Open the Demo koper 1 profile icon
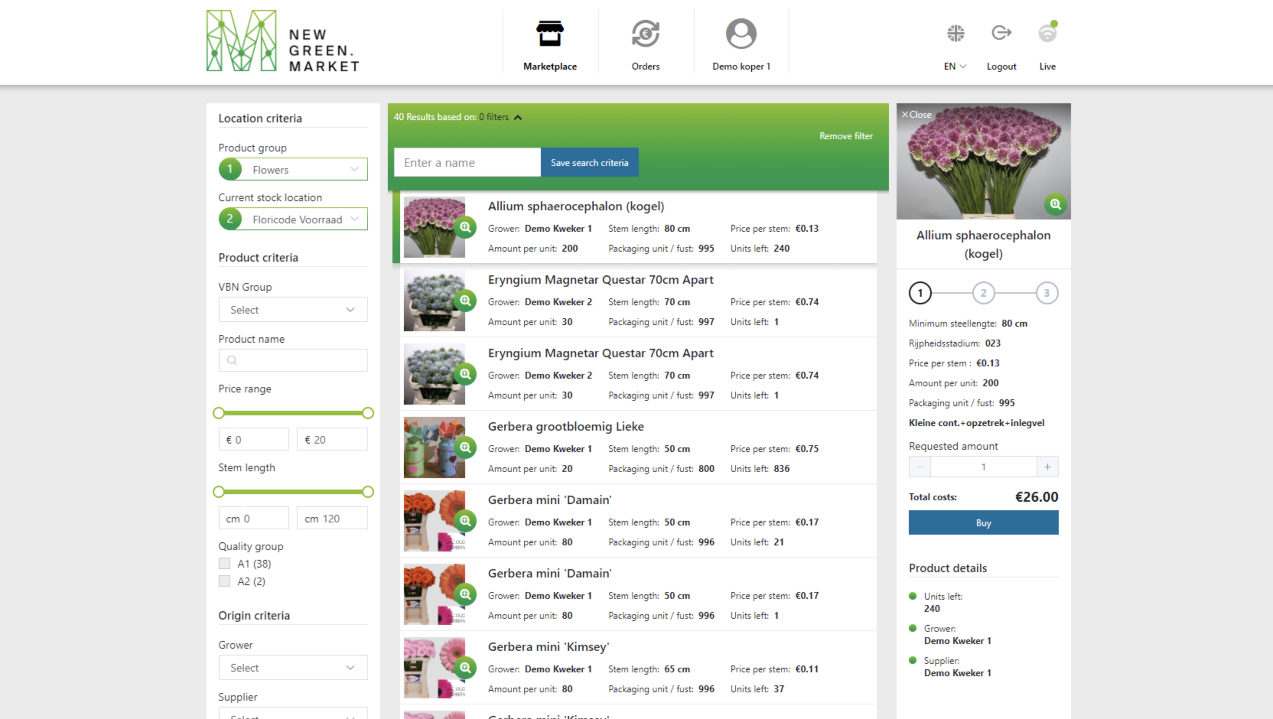The height and width of the screenshot is (719, 1273). 741,34
